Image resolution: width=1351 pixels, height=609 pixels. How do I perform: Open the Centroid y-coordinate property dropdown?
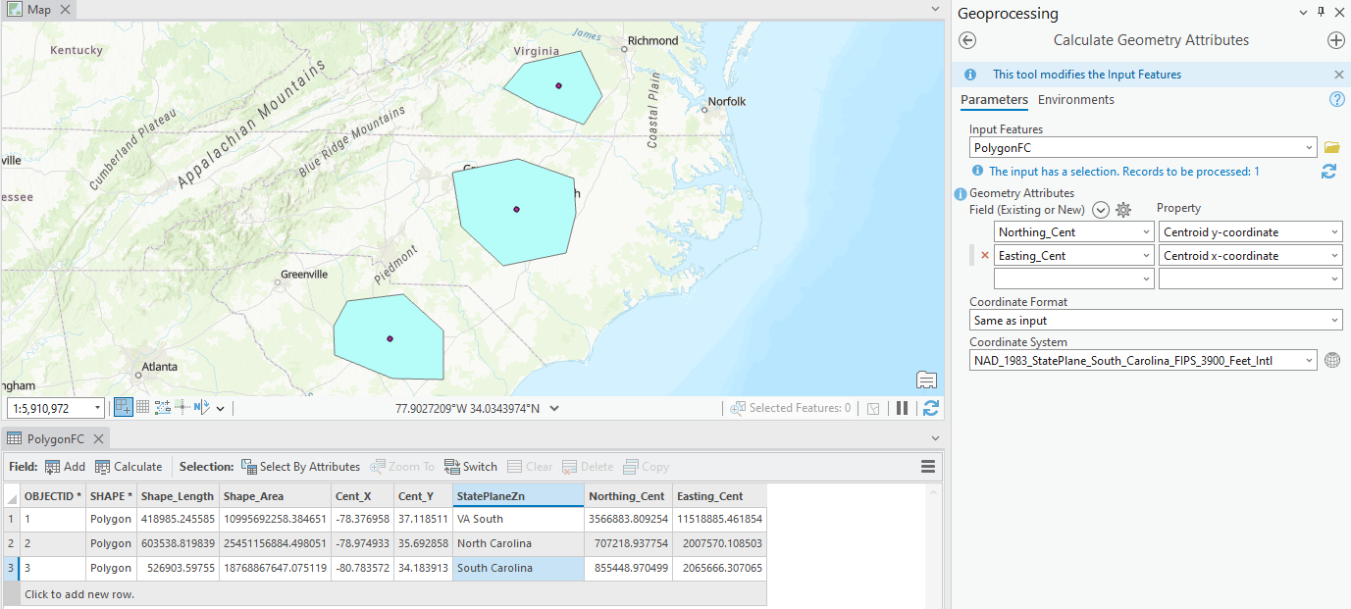[1336, 230]
